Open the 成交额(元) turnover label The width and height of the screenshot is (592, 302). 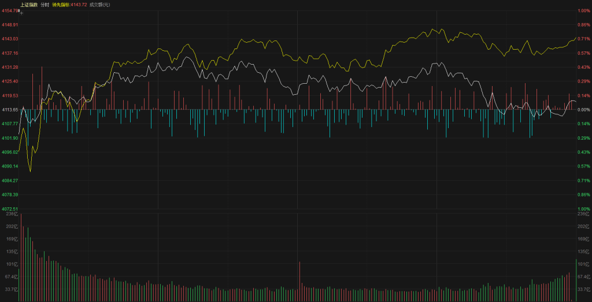pyautogui.click(x=99, y=5)
